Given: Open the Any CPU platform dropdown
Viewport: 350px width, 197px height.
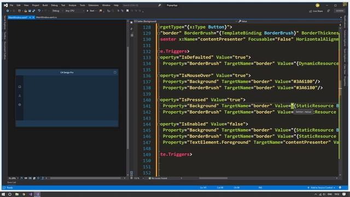Looking at the screenshot, I should (x=75, y=11).
